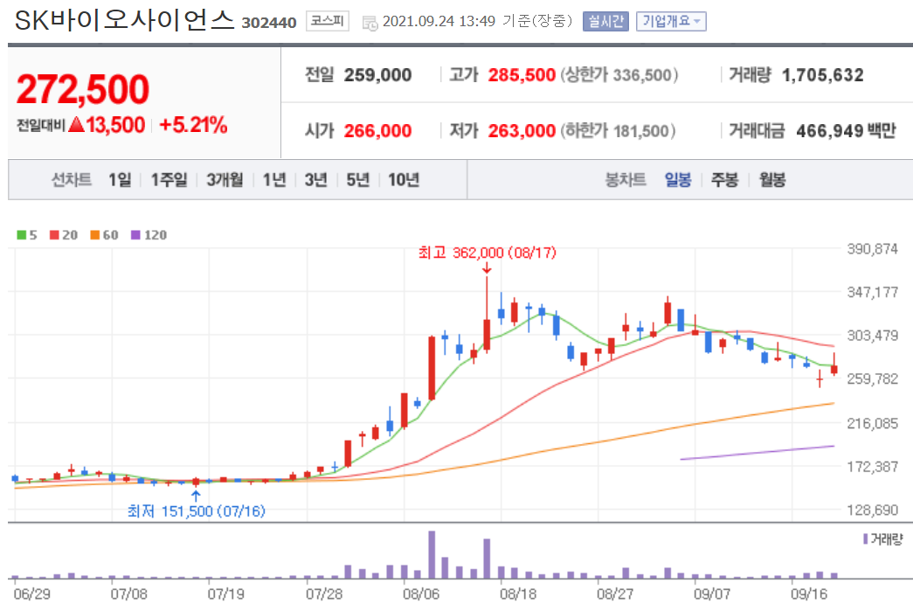Click the tallest volume bar near 08/06
The image size is (913, 611).
[x=432, y=554]
